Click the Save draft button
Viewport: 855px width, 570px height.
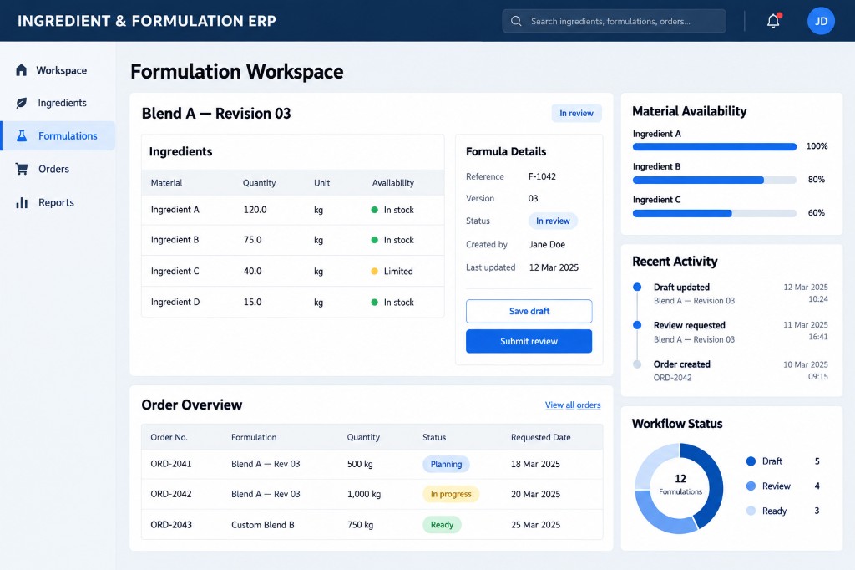[529, 311]
